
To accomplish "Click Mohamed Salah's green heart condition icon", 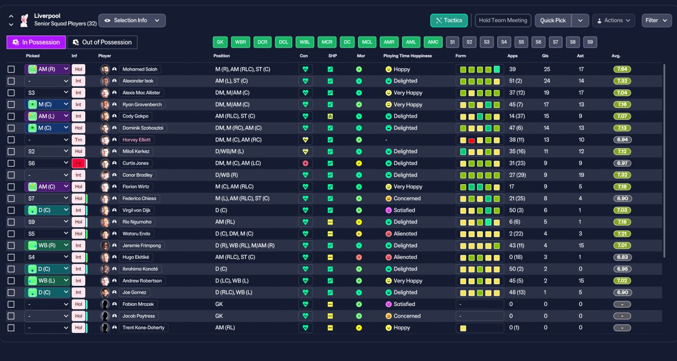I will [305, 69].
